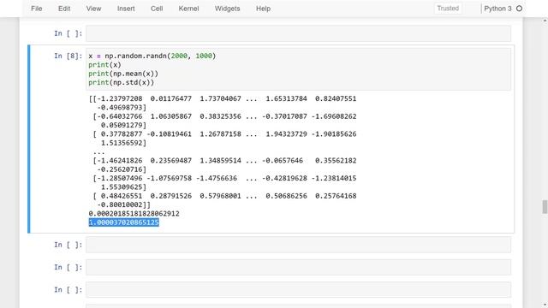This screenshot has height=308, width=548.
Task: Open the Cell menu
Action: click(x=157, y=9)
